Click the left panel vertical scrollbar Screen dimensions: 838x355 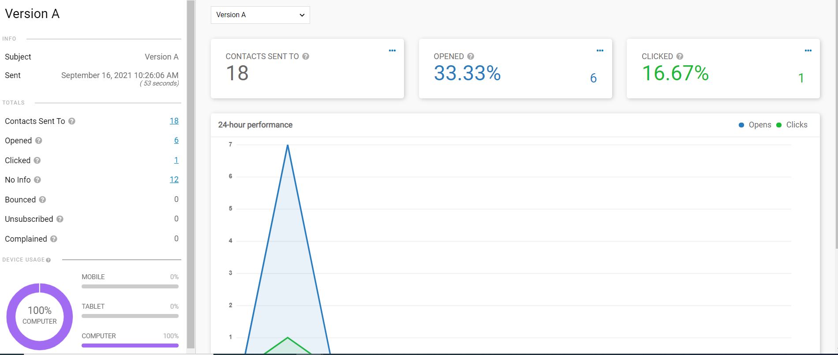(x=191, y=175)
